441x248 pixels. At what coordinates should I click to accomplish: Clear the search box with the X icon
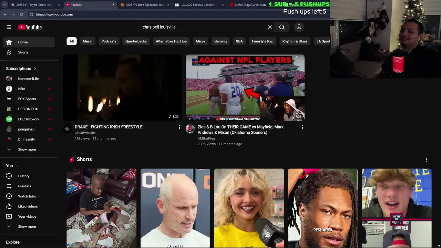coord(270,27)
